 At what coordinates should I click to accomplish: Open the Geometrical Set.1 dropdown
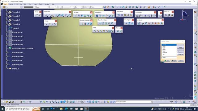(152, 102)
